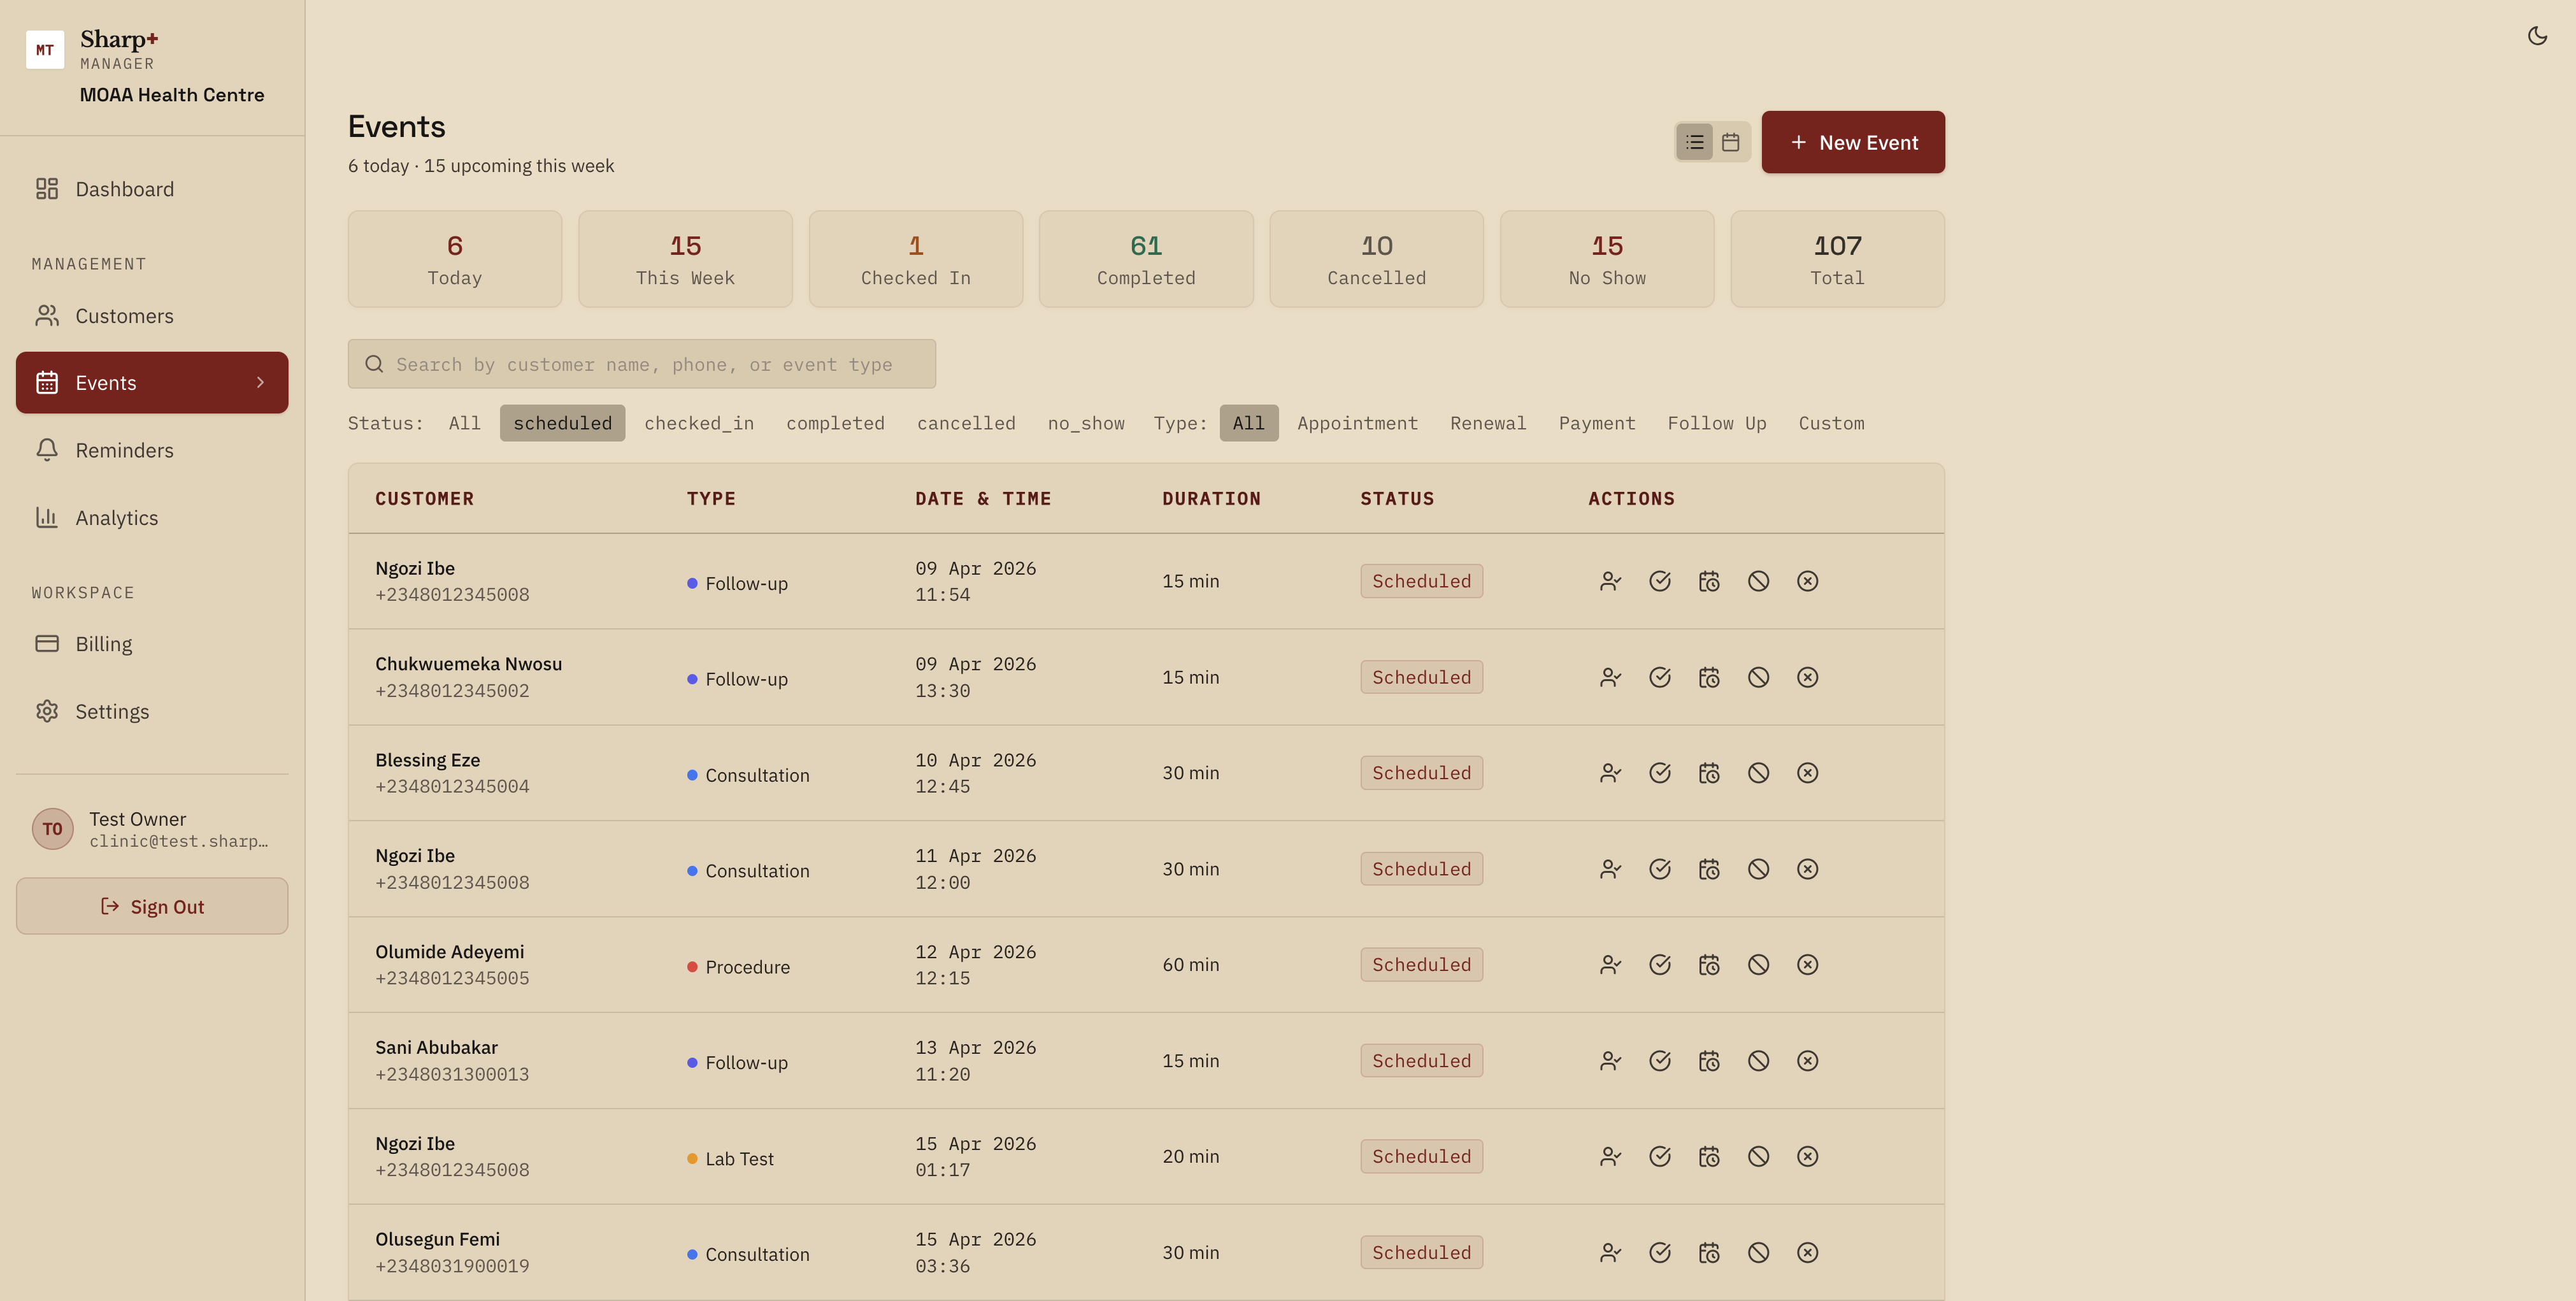Select the Completed stats card

(x=1145, y=259)
